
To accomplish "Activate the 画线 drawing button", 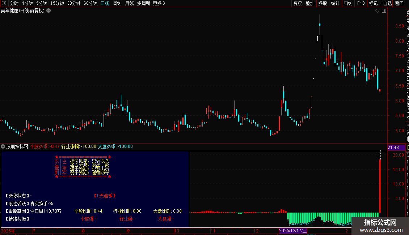I will (348, 3).
